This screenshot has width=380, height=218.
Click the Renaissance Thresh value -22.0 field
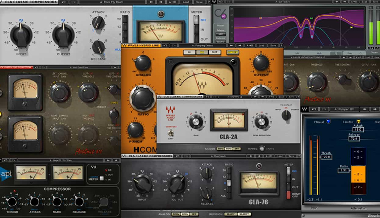(x=326, y=157)
